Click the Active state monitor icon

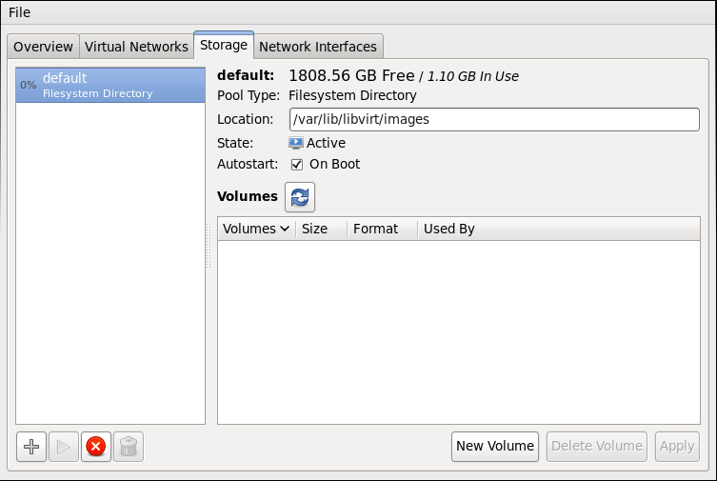(x=296, y=143)
